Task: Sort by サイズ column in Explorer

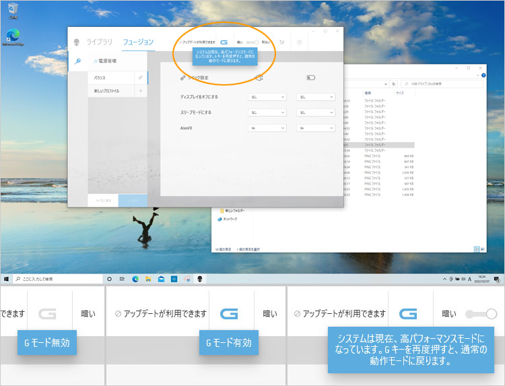Action: point(400,93)
